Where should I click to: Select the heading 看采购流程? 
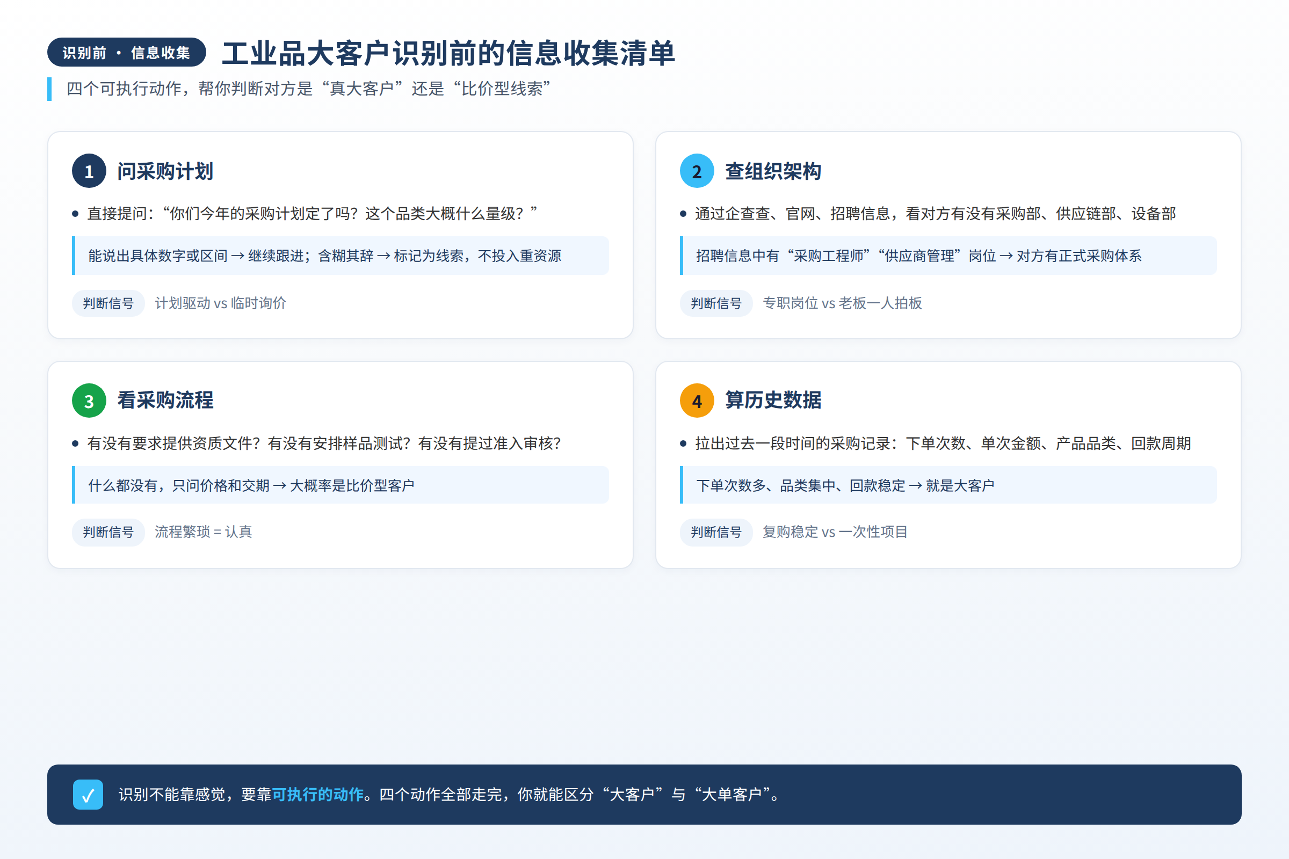pyautogui.click(x=165, y=401)
